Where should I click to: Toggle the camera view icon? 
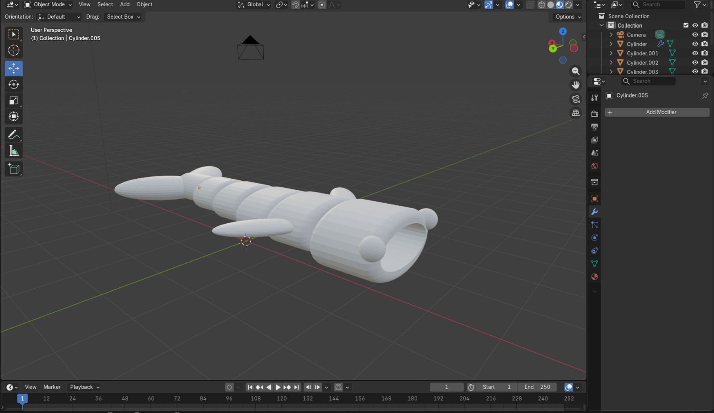pyautogui.click(x=576, y=99)
